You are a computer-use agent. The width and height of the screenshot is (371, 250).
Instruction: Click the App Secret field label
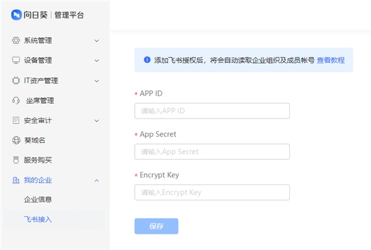pos(158,134)
